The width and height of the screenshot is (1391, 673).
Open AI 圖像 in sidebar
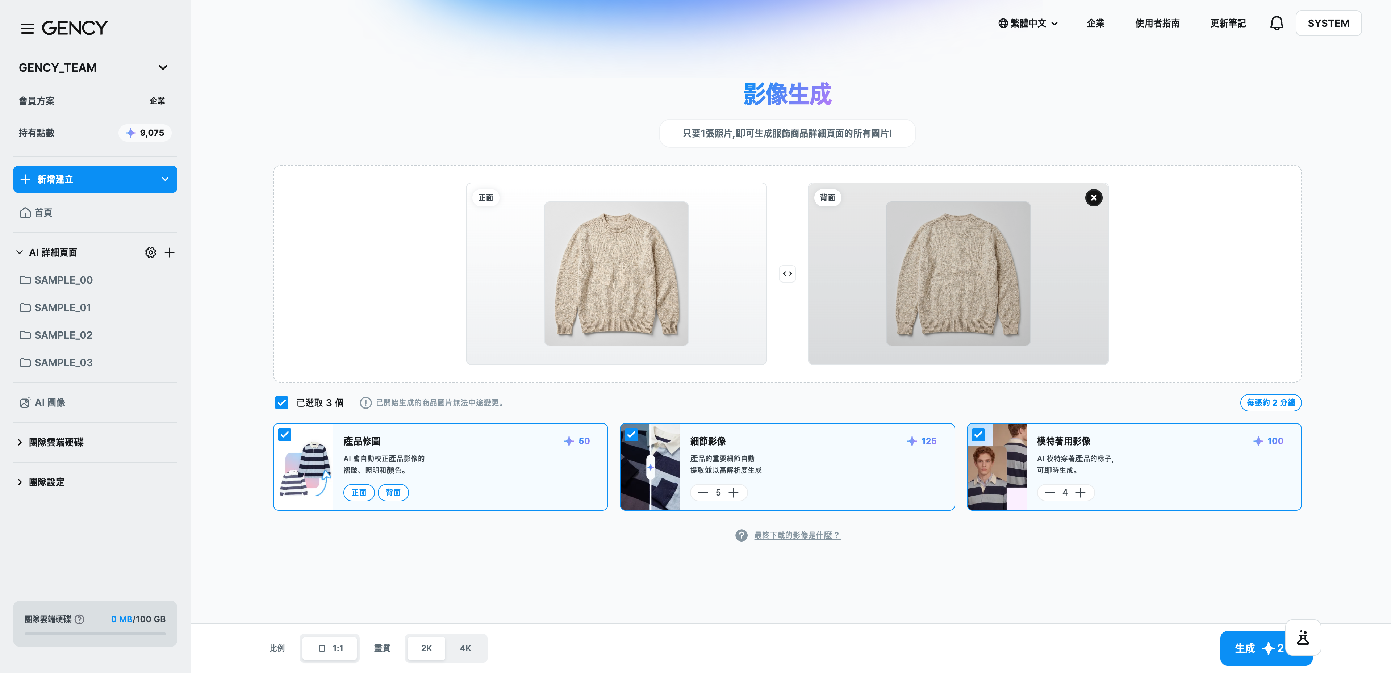coord(95,402)
